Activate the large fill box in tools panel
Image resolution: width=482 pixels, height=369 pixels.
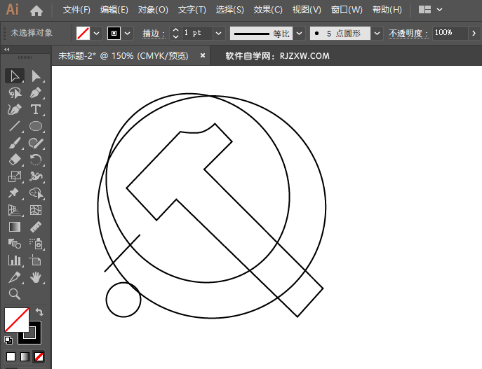pyautogui.click(x=17, y=319)
